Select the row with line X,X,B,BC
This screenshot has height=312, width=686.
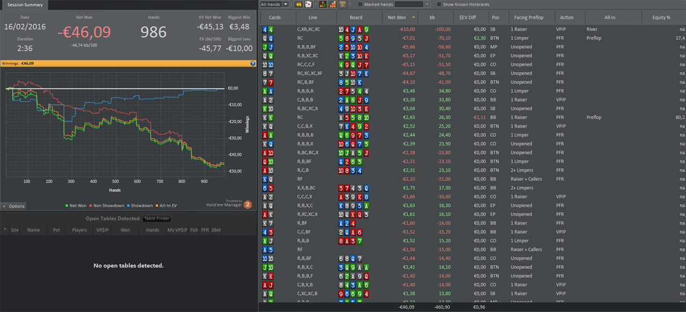tap(472, 188)
